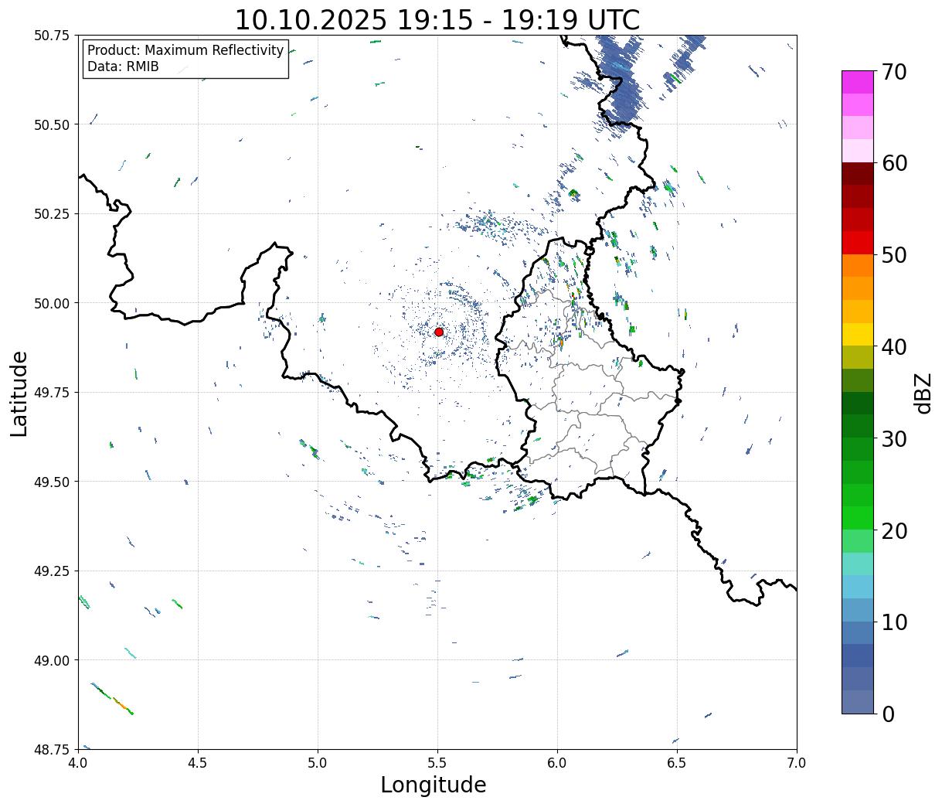The width and height of the screenshot is (942, 804).
Task: Click the orange colorbar swatch just below 50
Action: [858, 265]
